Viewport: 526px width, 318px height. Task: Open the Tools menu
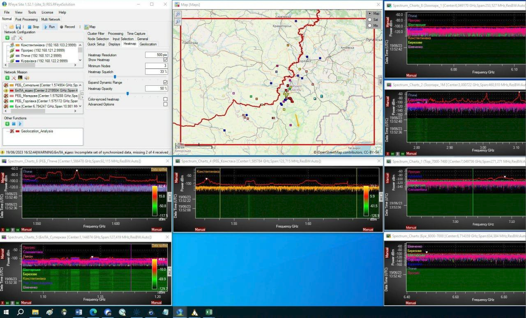[32, 12]
